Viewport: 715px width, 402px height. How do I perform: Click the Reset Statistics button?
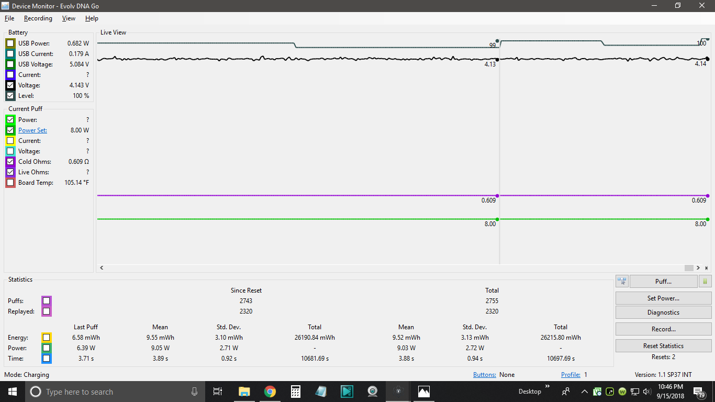click(x=663, y=346)
